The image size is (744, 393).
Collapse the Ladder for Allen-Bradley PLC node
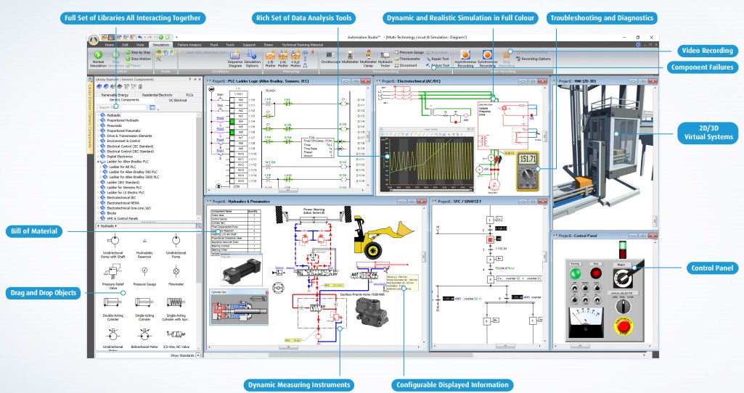[x=97, y=160]
